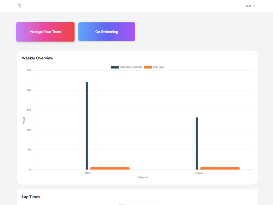Click the Harry label on the x-axis
273x205 pixels.
click(x=88, y=173)
